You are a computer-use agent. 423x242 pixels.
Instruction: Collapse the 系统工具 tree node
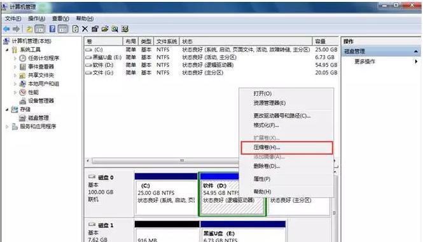click(7, 50)
